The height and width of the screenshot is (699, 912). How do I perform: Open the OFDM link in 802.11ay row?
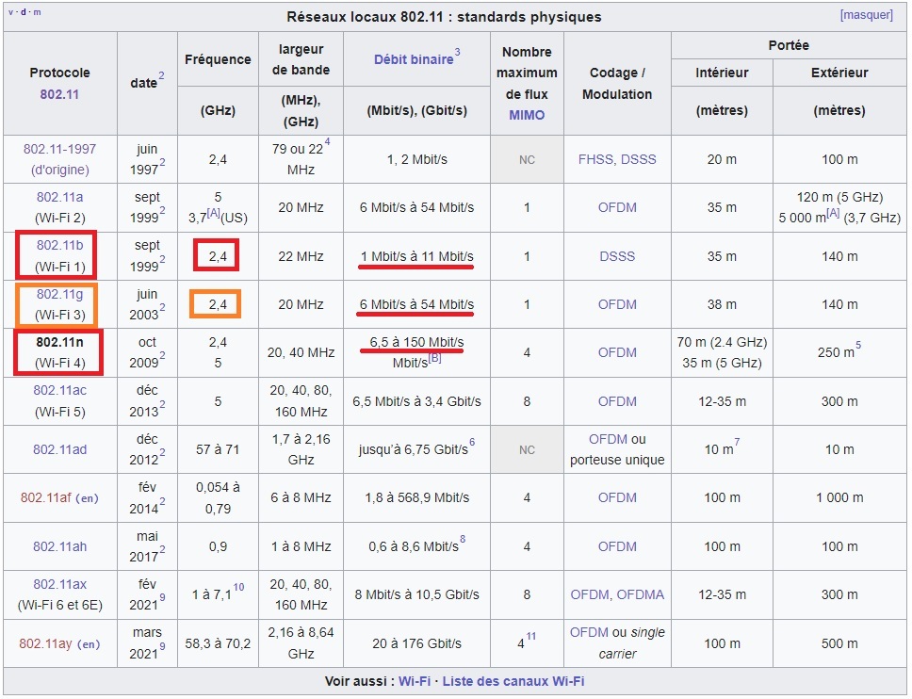point(589,633)
